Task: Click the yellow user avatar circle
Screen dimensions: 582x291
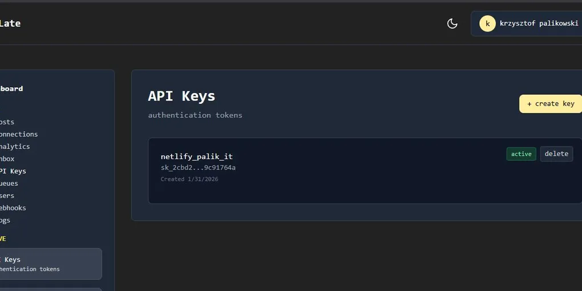Action: (487, 24)
